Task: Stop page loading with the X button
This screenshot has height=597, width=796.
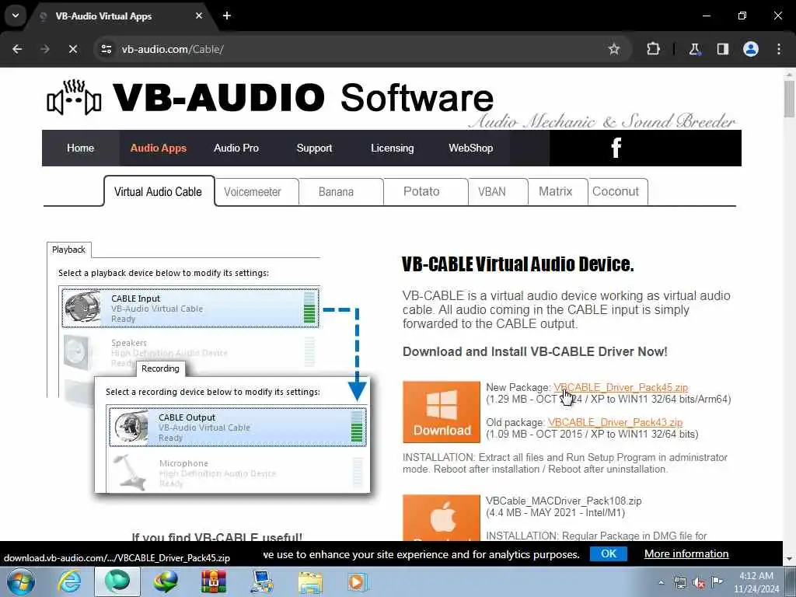Action: coord(73,49)
